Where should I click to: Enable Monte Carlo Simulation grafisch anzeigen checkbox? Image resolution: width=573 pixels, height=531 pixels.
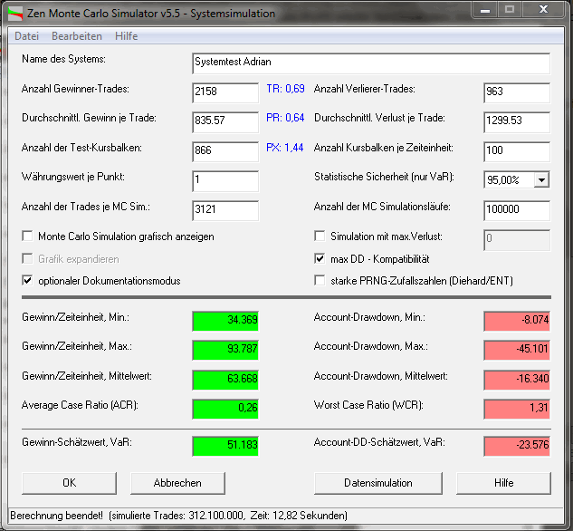click(27, 237)
